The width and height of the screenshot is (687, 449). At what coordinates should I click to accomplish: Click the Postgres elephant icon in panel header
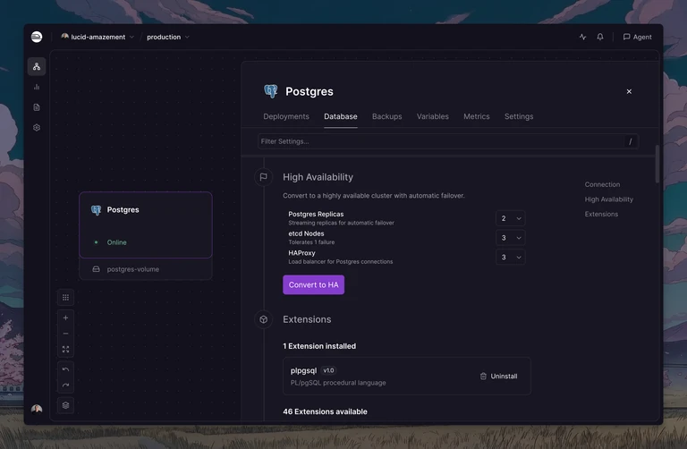tap(271, 91)
